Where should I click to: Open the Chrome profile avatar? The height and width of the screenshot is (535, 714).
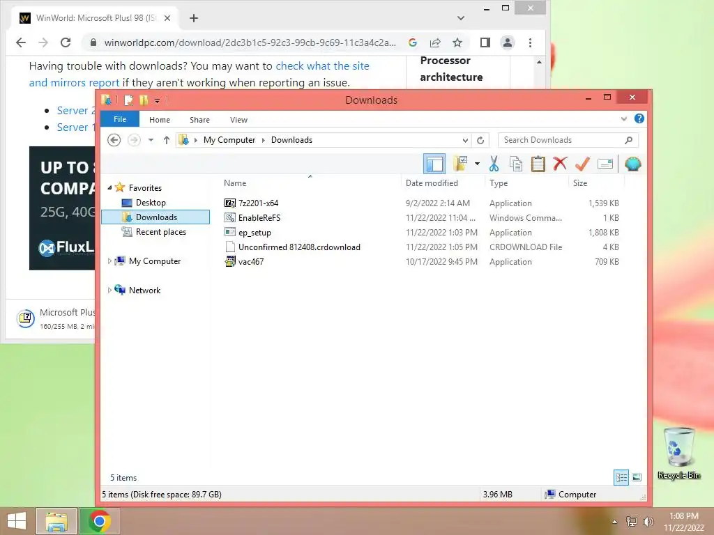pos(508,42)
